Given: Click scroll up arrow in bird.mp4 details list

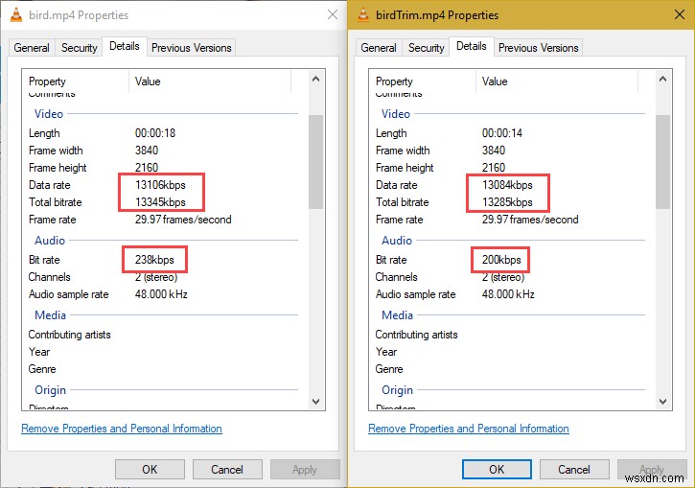Looking at the screenshot, I should pos(315,80).
